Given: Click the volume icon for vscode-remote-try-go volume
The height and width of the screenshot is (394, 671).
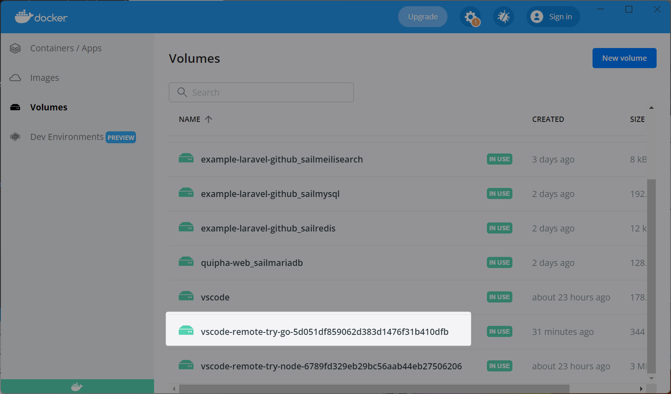Looking at the screenshot, I should 186,330.
